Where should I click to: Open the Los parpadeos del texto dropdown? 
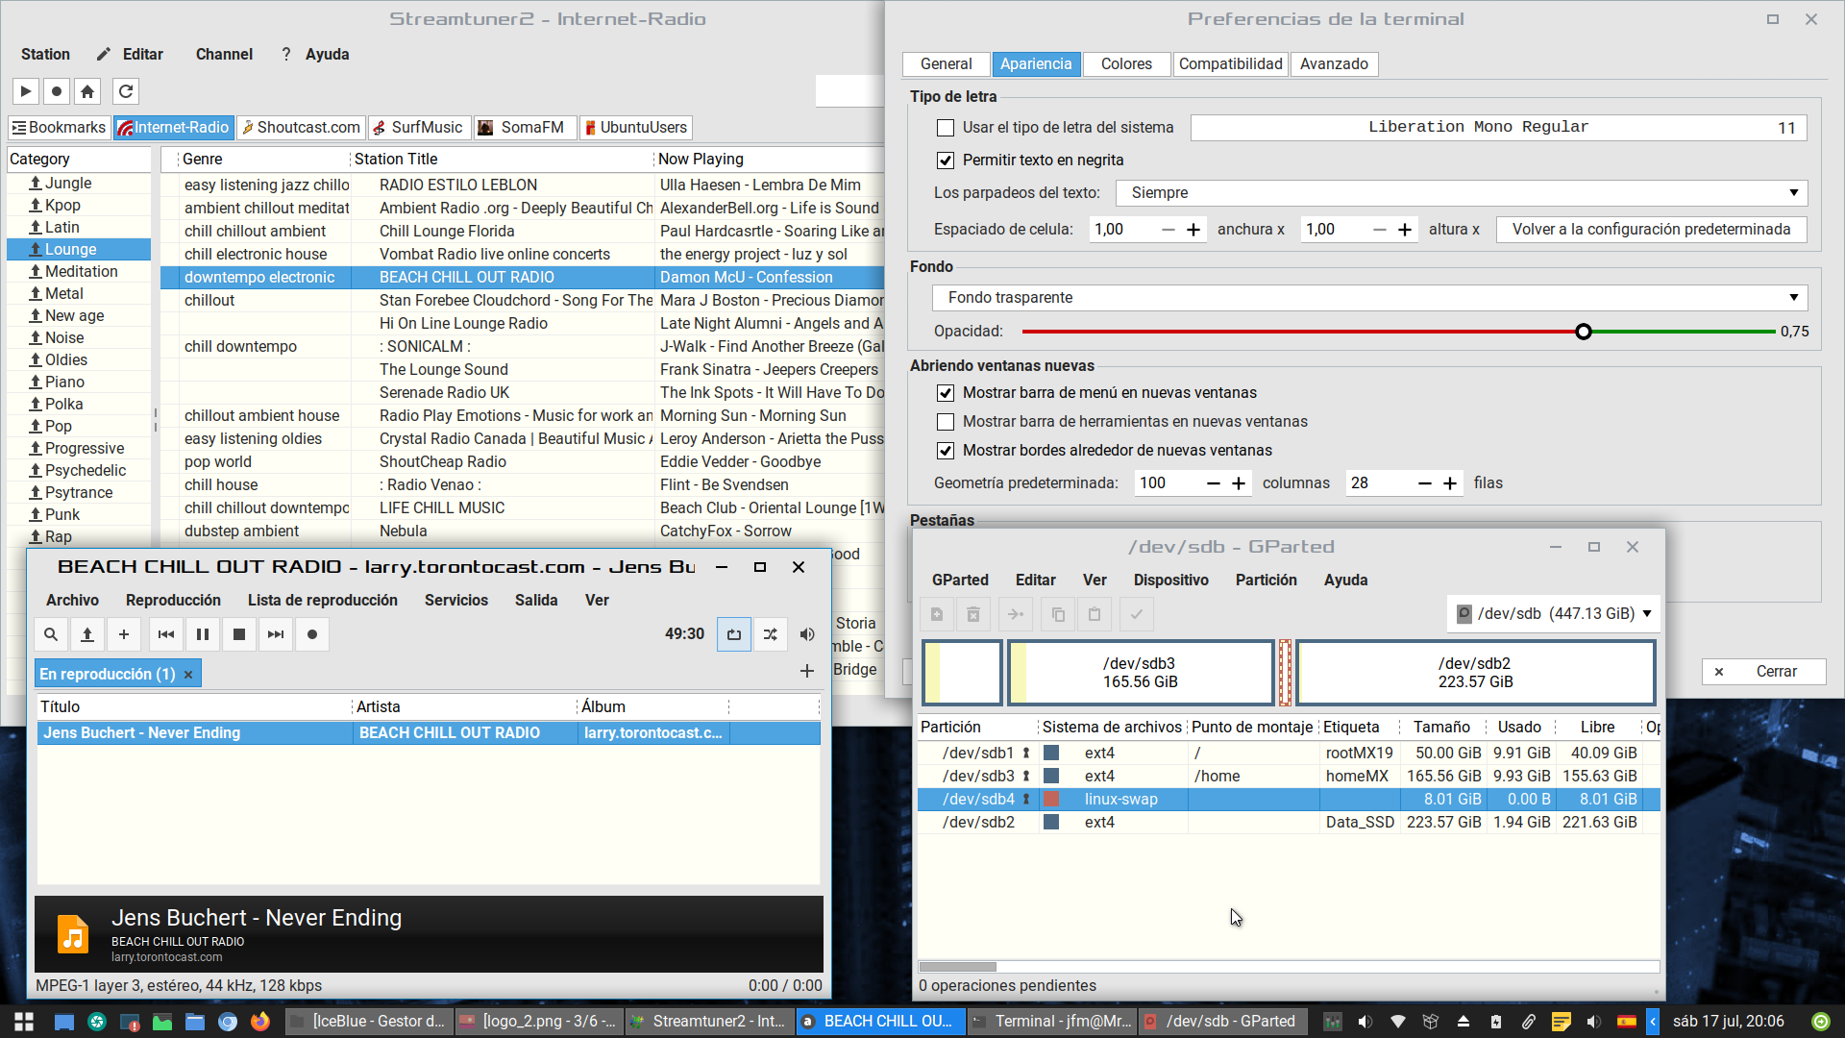tap(1461, 193)
